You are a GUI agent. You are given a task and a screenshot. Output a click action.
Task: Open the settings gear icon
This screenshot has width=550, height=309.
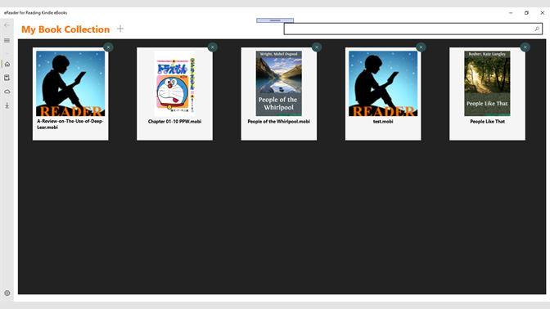tap(7, 293)
